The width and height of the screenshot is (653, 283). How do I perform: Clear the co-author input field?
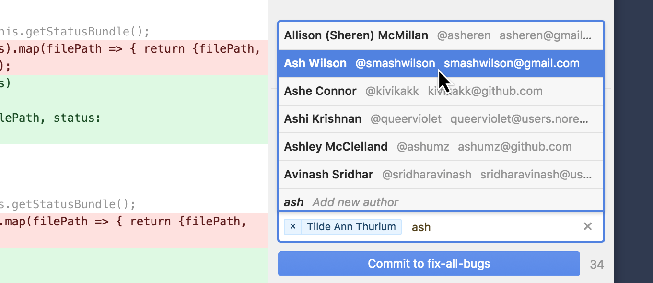pyautogui.click(x=587, y=226)
